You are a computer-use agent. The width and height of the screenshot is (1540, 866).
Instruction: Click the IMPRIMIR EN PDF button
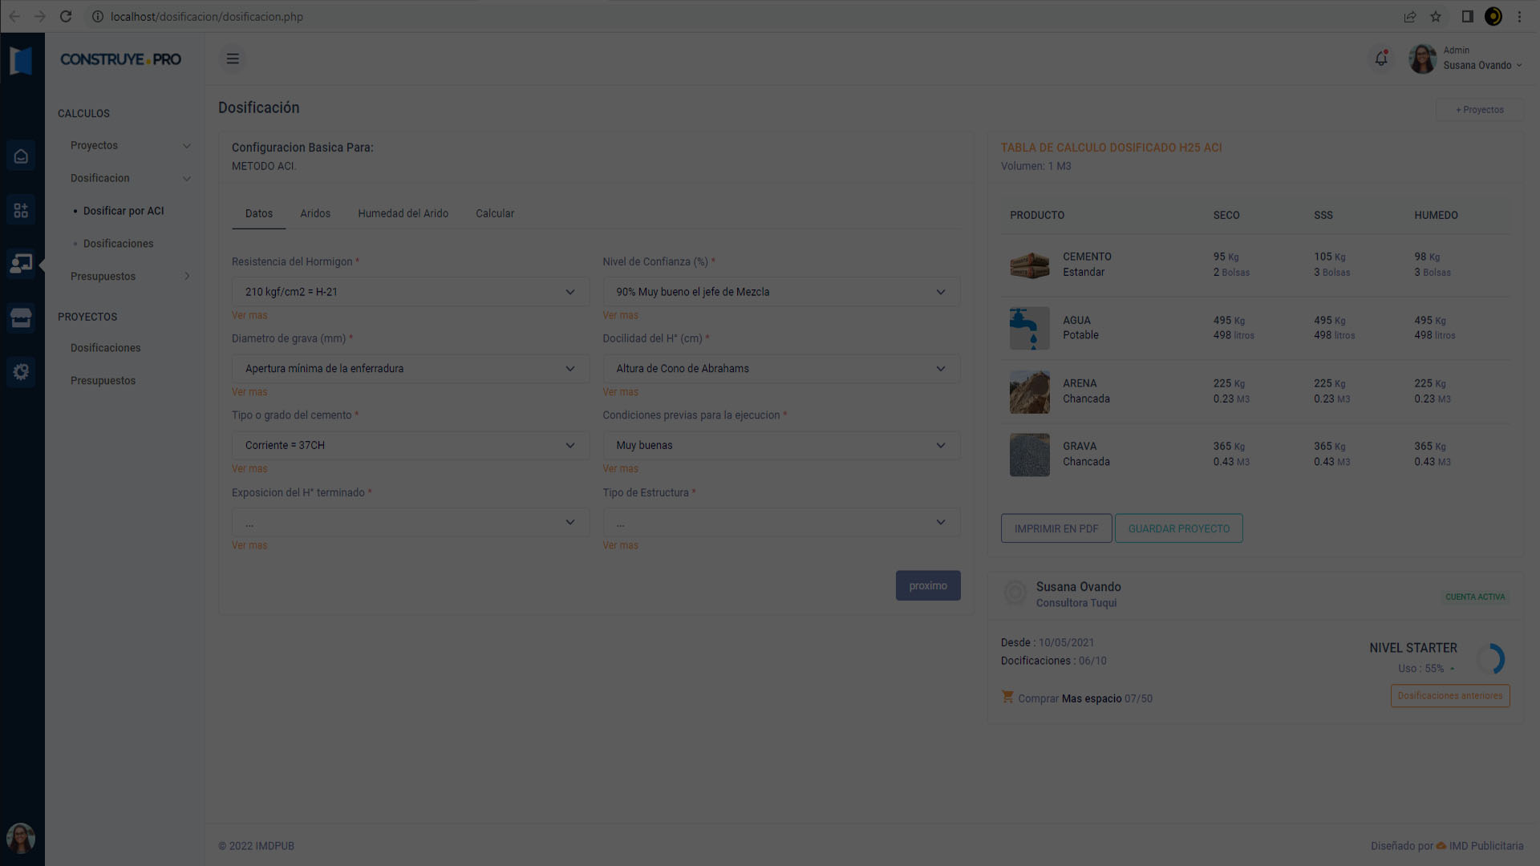point(1056,528)
